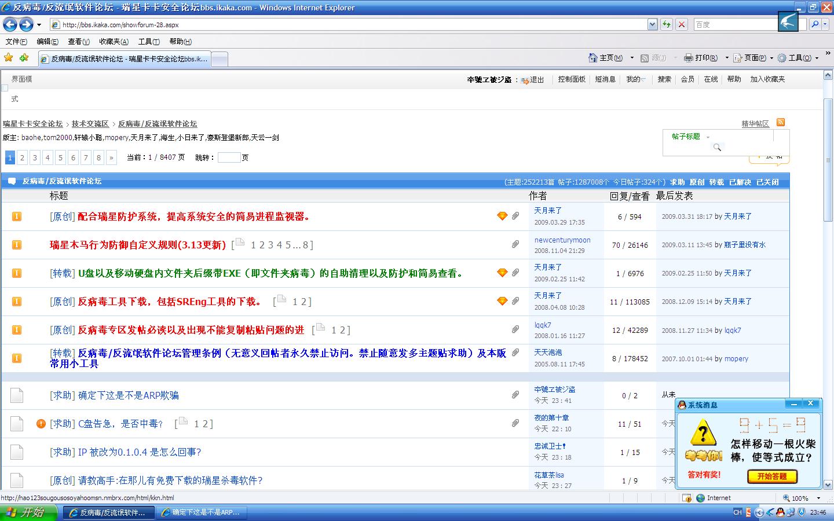Click the QQ penguin tray icon
The height and width of the screenshot is (521, 834).
pos(780,512)
